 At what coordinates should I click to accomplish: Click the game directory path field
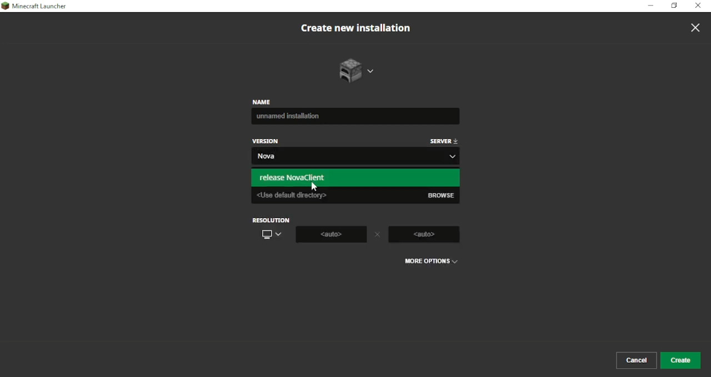click(339, 196)
